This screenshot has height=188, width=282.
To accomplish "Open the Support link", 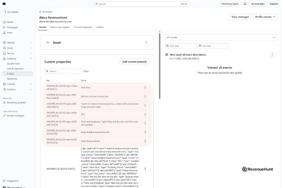I will click(x=274, y=4).
